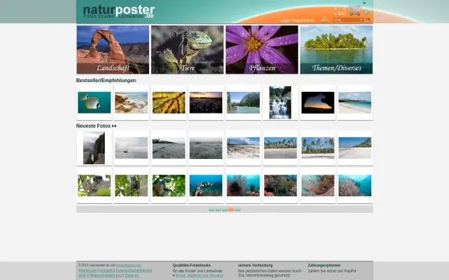Open the Datenschutzerklärung footer link
This screenshot has width=449, height=280.
[x=134, y=270]
